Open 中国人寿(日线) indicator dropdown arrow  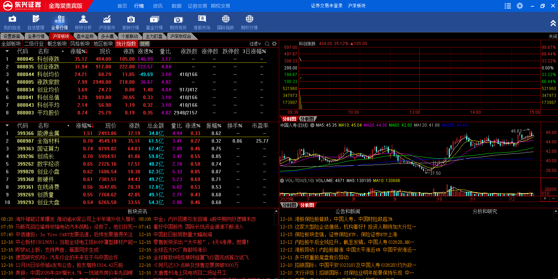[x=312, y=125]
